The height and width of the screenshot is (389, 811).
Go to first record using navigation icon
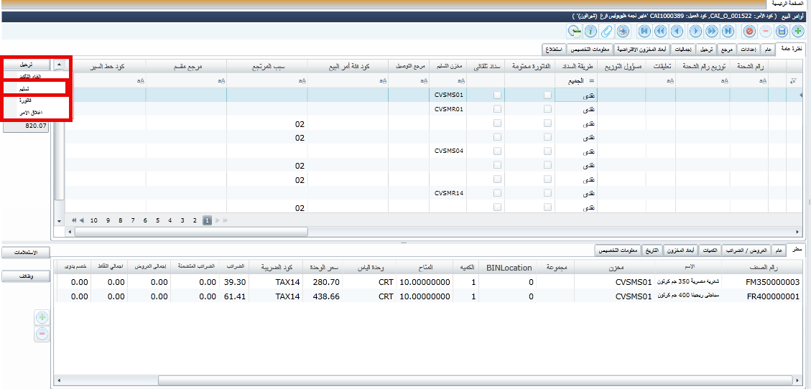coord(644,31)
